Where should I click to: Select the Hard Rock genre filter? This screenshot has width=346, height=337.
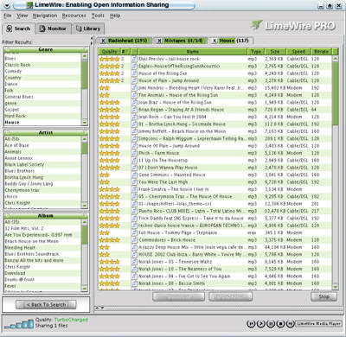coord(42,116)
